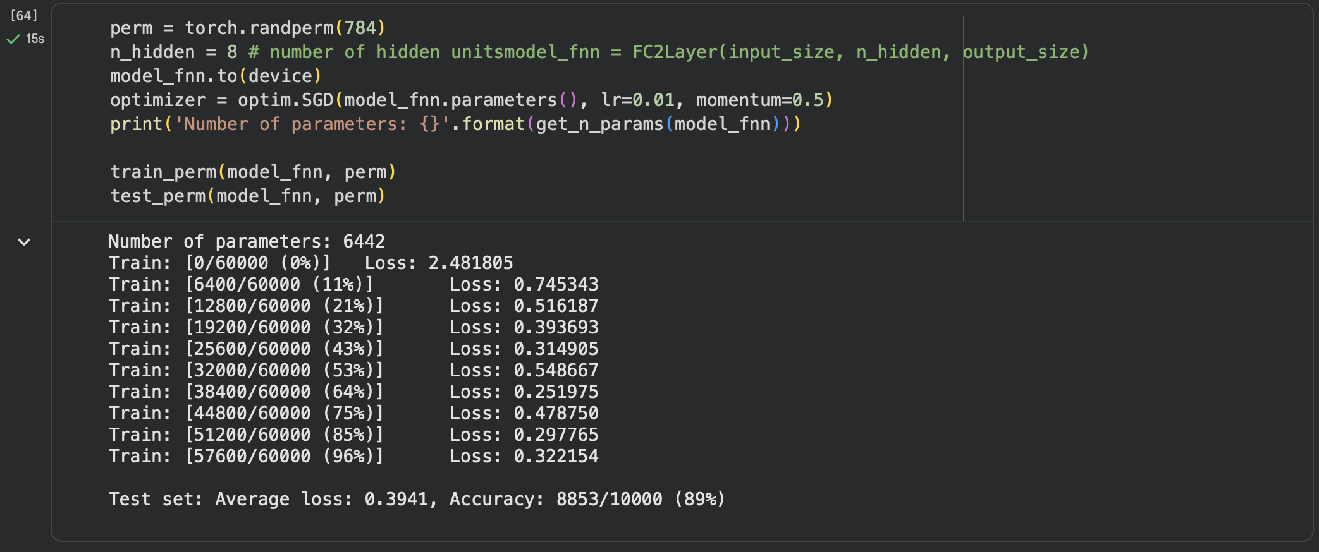Click the 'Number of parameters: 6442' output line
This screenshot has width=1319, height=552.
tap(246, 241)
